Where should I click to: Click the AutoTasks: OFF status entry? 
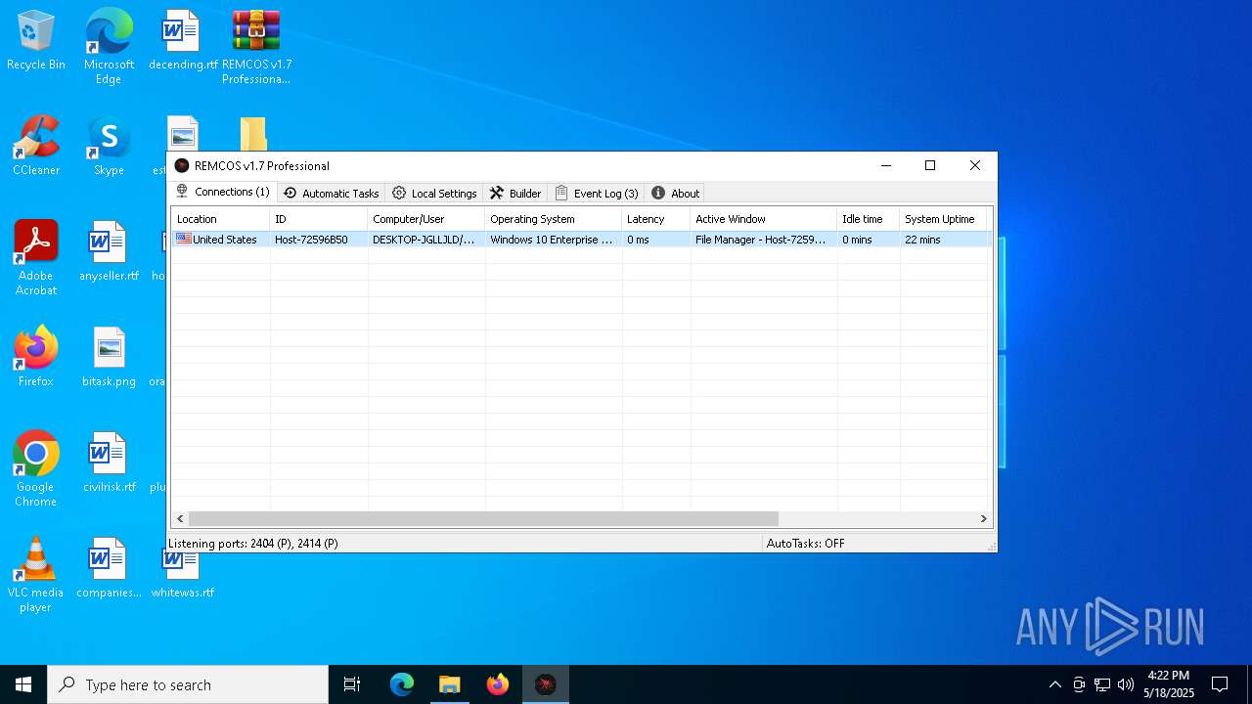coord(805,544)
